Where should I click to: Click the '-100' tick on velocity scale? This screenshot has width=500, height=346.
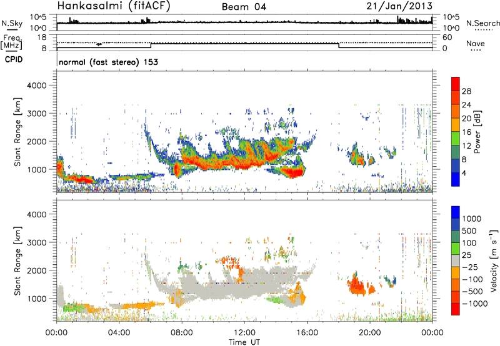(x=472, y=279)
